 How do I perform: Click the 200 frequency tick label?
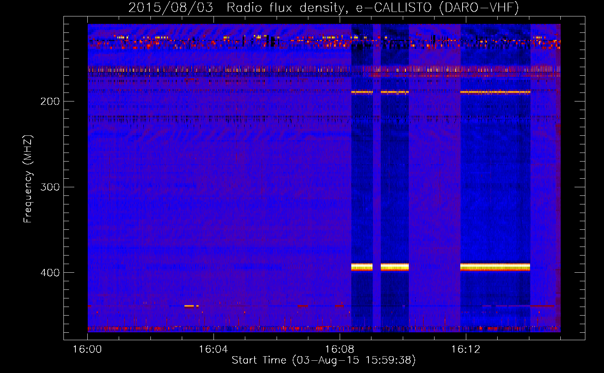[50, 101]
